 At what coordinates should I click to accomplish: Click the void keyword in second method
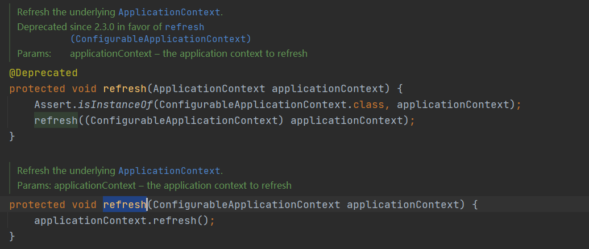84,205
